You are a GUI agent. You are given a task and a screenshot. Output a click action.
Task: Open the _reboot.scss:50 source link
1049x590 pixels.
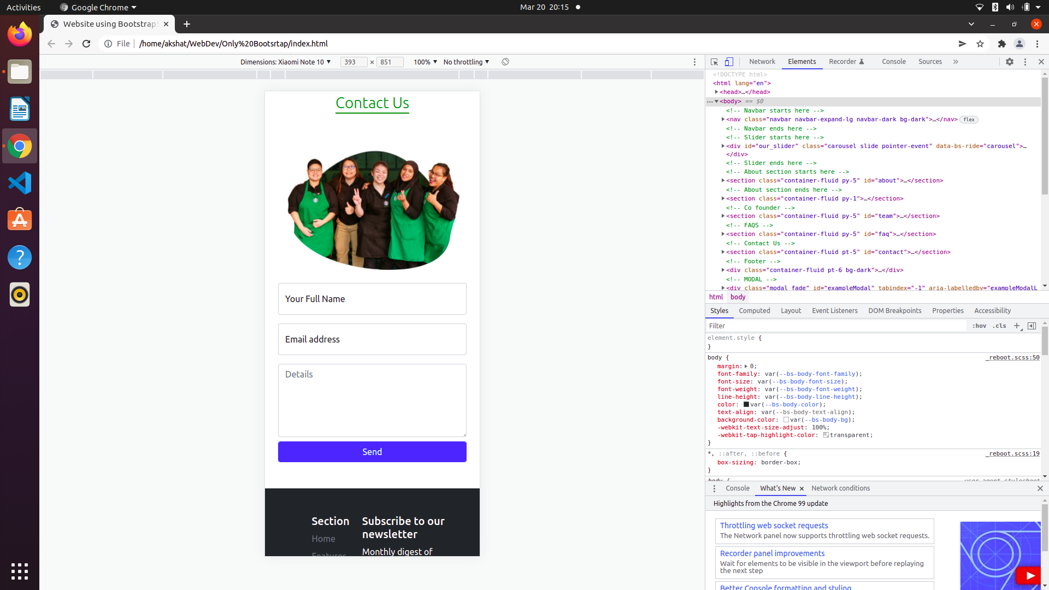click(1012, 358)
